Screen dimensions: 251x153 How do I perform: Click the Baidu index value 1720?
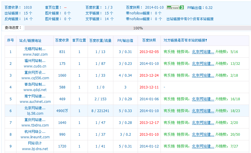62,146
